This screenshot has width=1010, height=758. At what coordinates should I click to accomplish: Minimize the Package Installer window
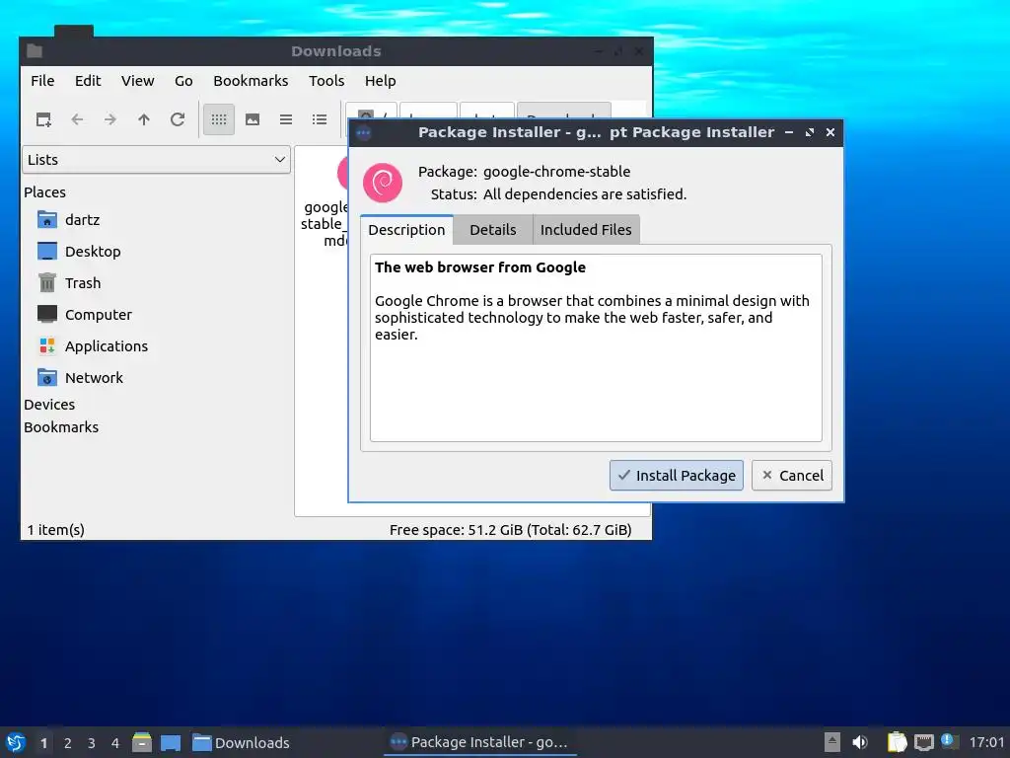point(789,132)
